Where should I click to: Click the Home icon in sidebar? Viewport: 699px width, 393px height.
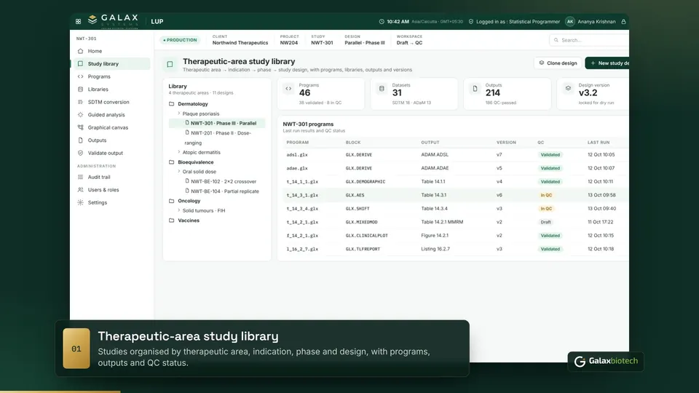click(80, 51)
